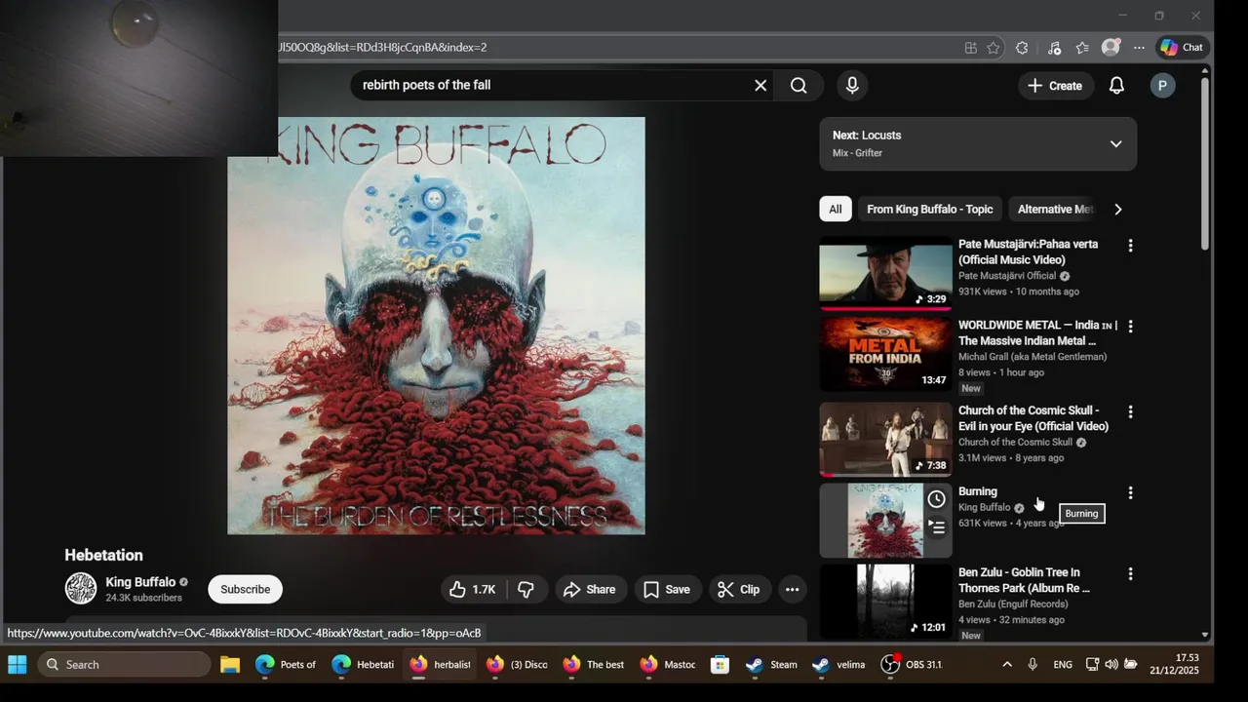Image resolution: width=1248 pixels, height=702 pixels.
Task: Click Pate Mustajärvi Official channel name
Action: [1007, 276]
